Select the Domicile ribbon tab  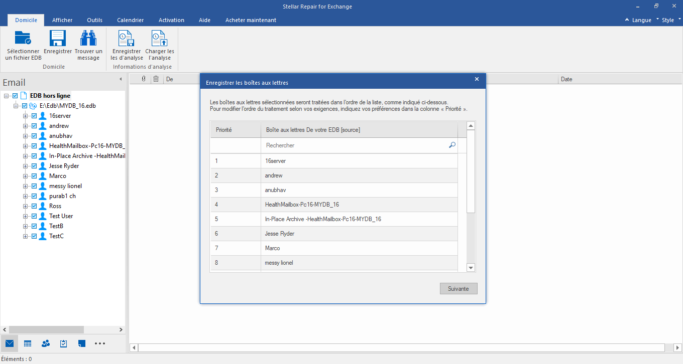[x=26, y=20]
